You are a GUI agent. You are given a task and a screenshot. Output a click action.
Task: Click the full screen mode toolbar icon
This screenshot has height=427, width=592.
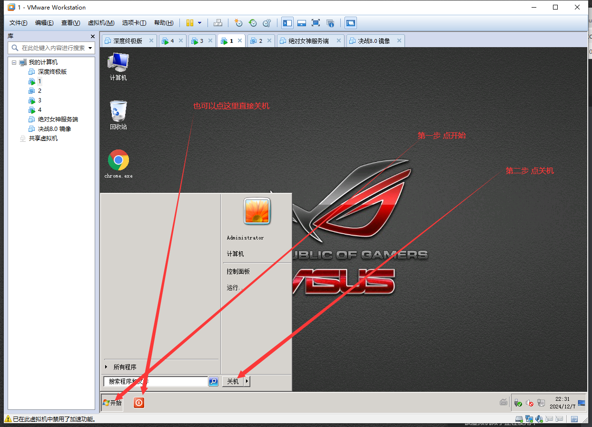click(316, 23)
